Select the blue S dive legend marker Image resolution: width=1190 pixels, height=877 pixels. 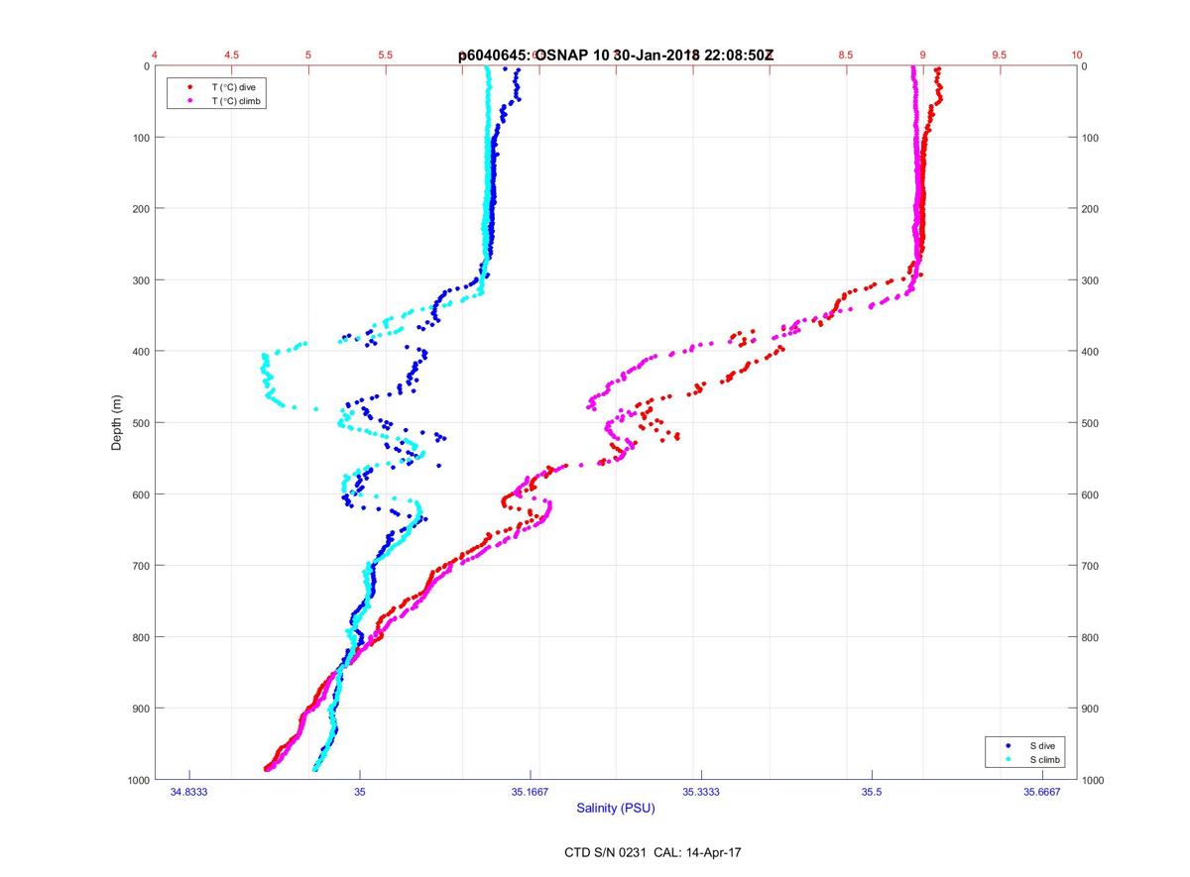point(1008,745)
